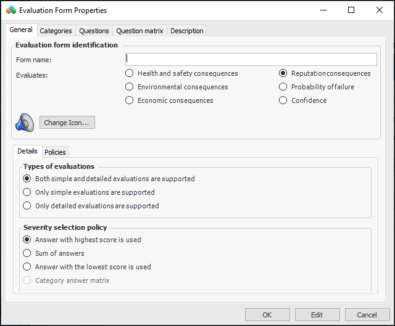
Task: Go to Question matrix tab
Action: tap(139, 31)
